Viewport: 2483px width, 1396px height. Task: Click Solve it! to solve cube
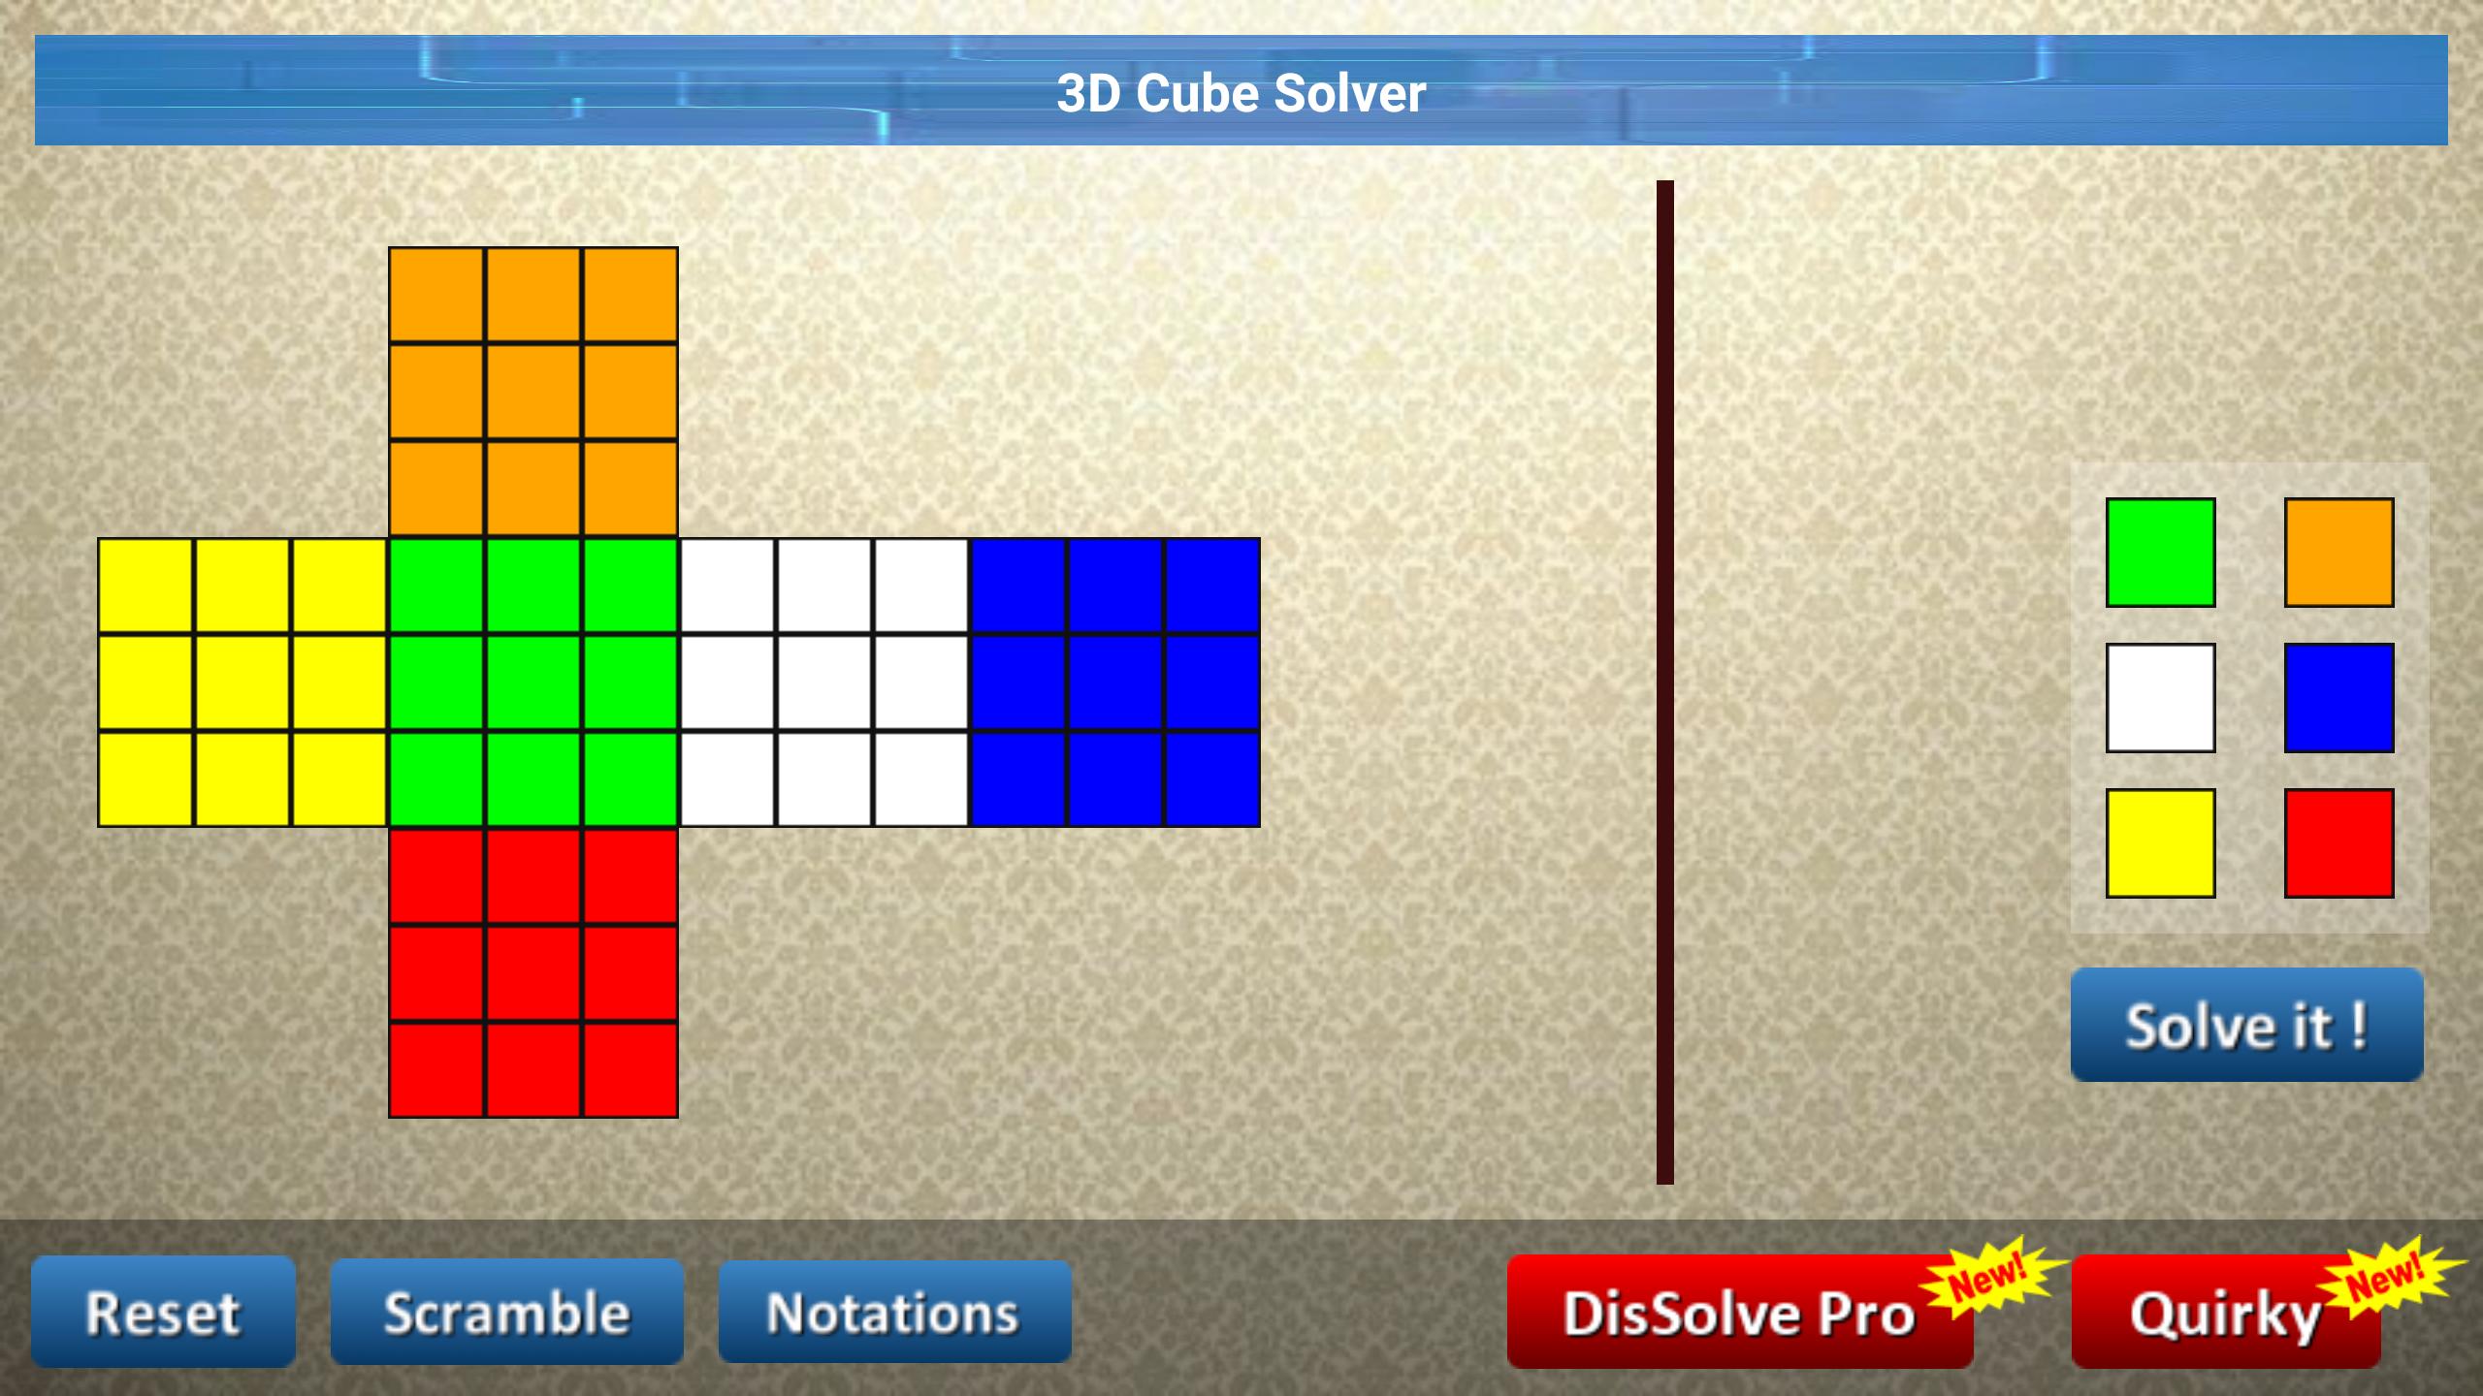tap(2246, 1023)
